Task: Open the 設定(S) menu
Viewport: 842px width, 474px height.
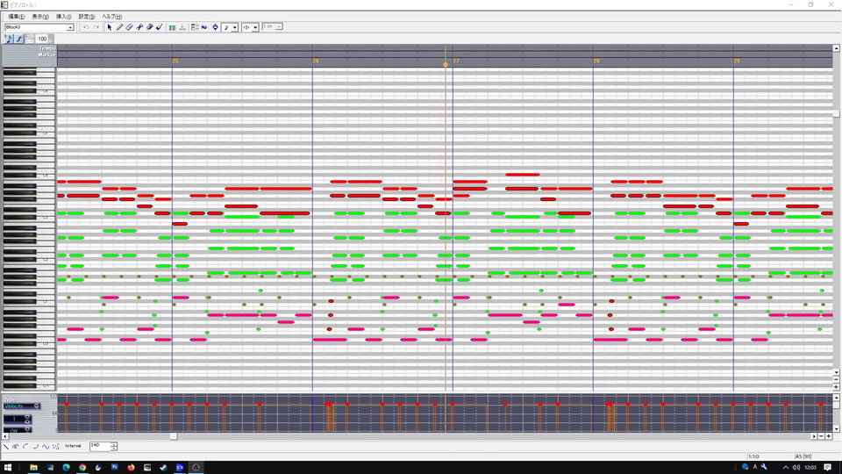Action: tap(87, 17)
